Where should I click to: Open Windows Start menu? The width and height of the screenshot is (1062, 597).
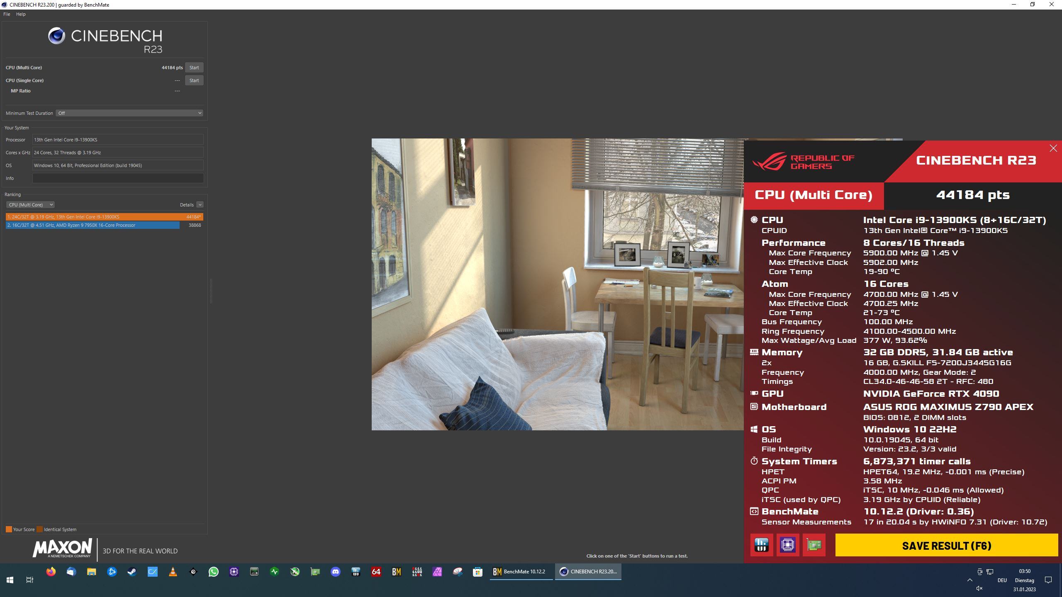(10, 580)
